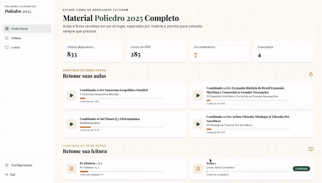Click the Poliedro 2025 logo title
Screen dimensions: 322x183
click(18, 11)
